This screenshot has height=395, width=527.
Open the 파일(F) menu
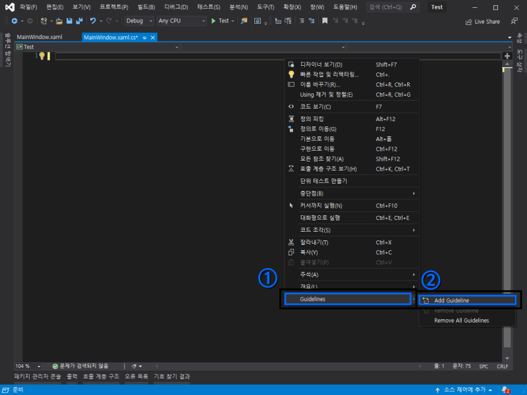click(28, 7)
